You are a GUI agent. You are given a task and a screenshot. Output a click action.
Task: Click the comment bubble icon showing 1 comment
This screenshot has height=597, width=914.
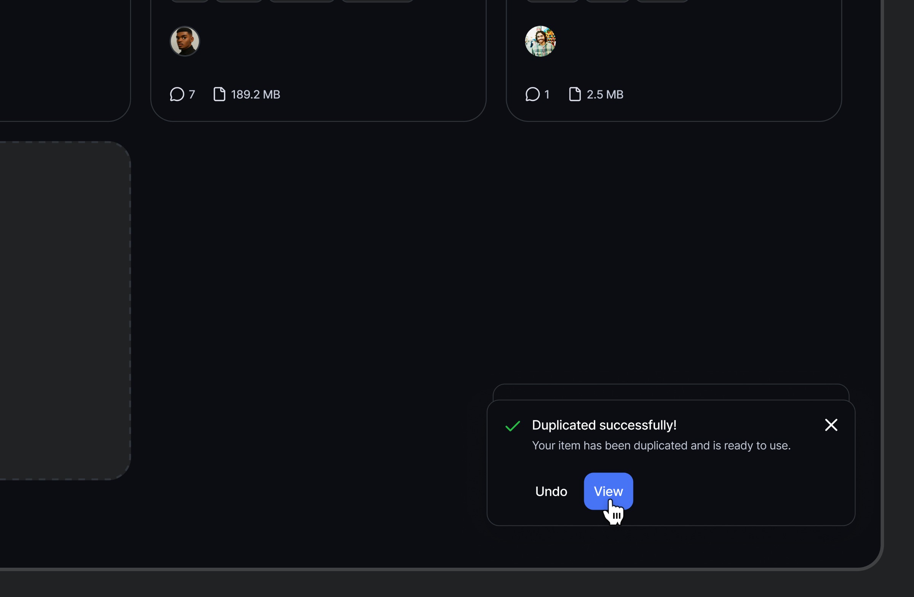(x=532, y=94)
